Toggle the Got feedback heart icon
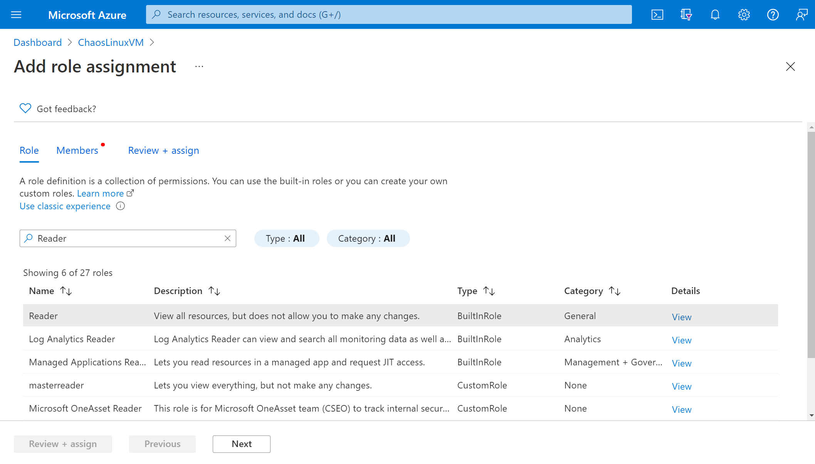This screenshot has width=815, height=464. coord(25,108)
